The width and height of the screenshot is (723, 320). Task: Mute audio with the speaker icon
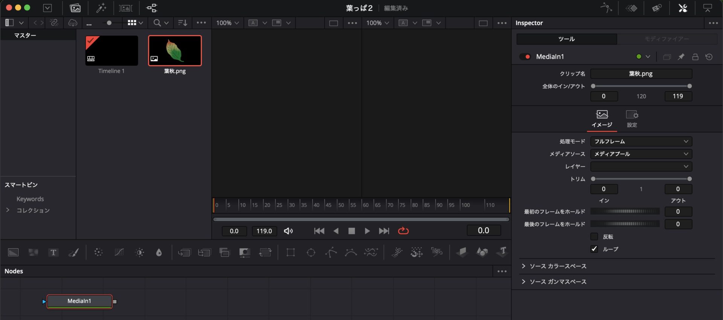tap(288, 231)
